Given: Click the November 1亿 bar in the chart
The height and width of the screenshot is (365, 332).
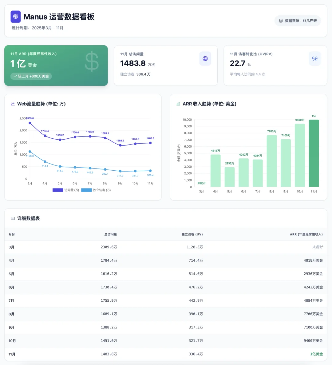Looking at the screenshot, I should tap(314, 153).
